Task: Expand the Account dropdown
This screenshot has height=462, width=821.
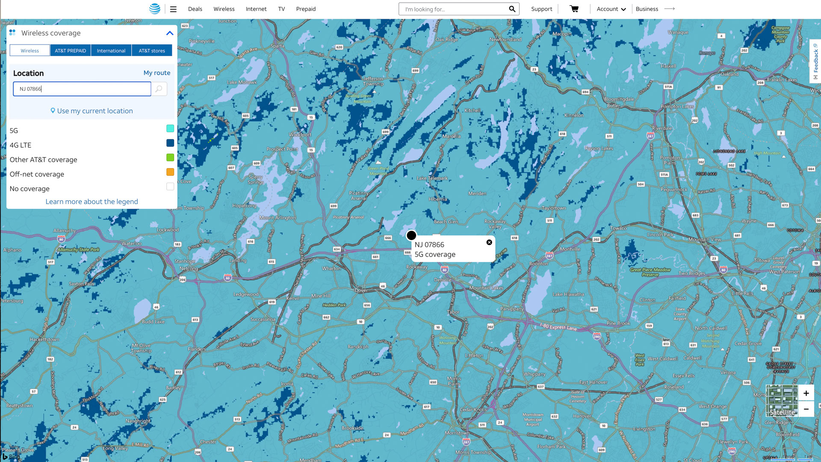Action: pos(611,9)
